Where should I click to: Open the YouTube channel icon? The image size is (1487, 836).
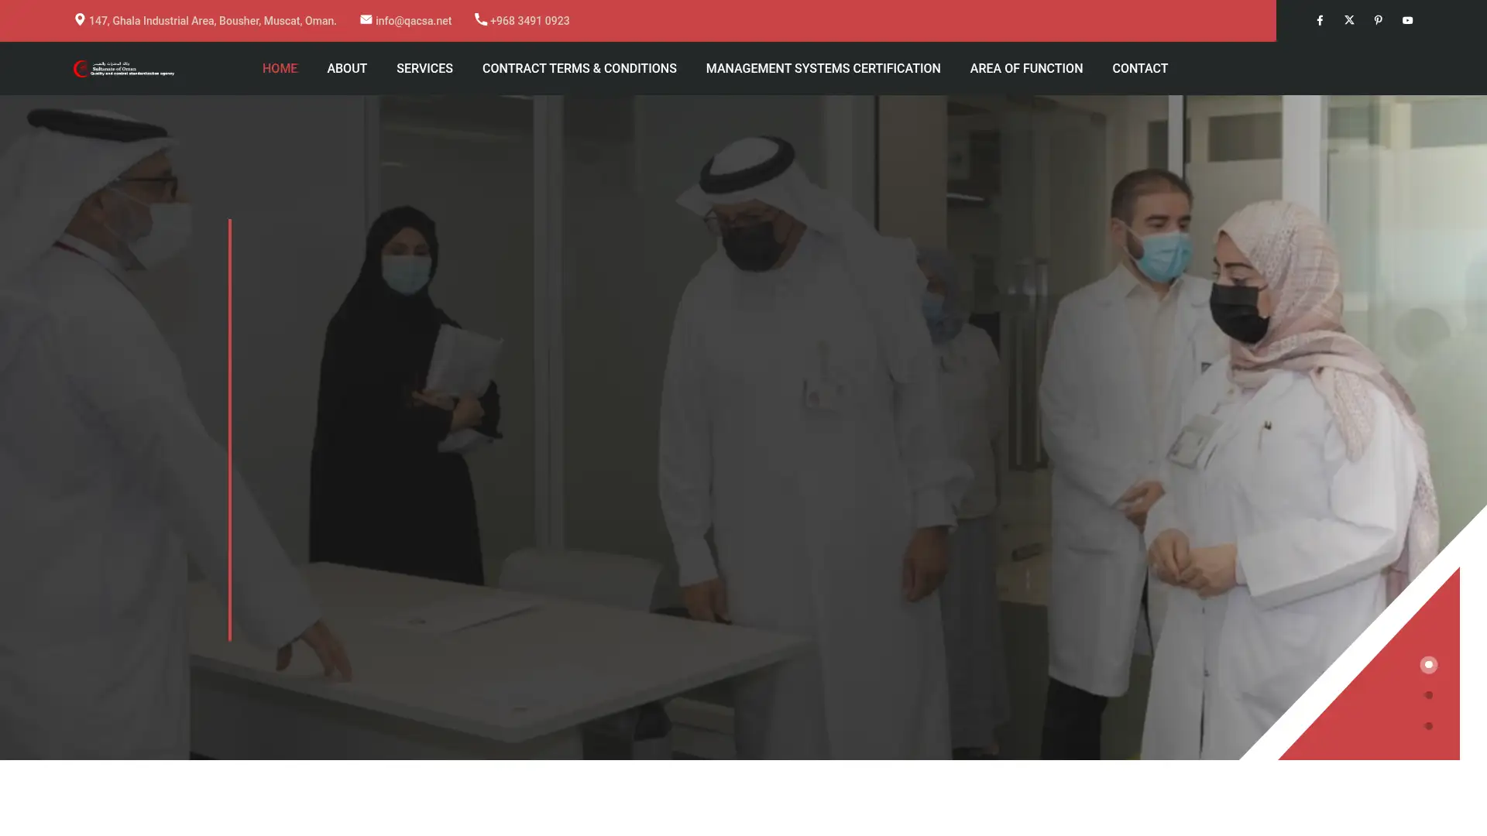[x=1407, y=20]
